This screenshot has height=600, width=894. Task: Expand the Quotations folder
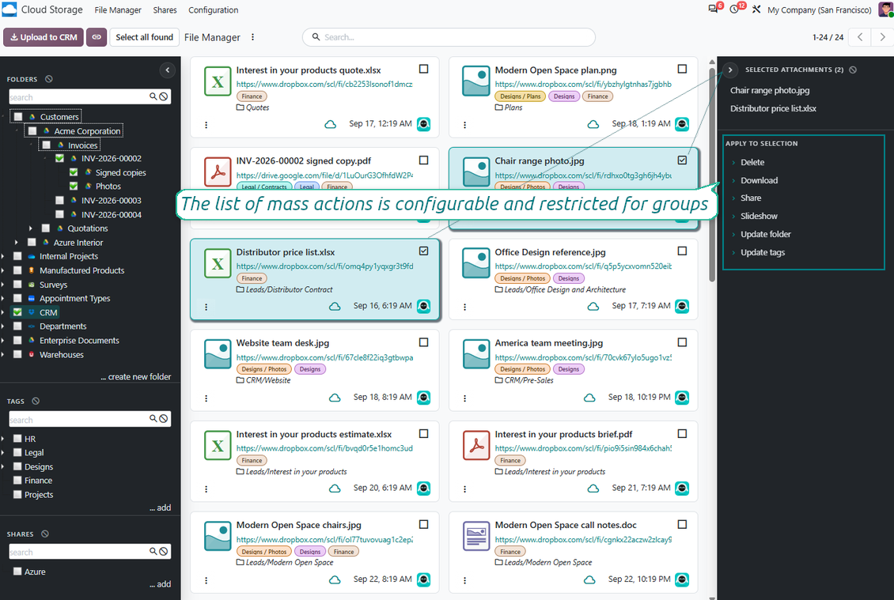(31, 228)
